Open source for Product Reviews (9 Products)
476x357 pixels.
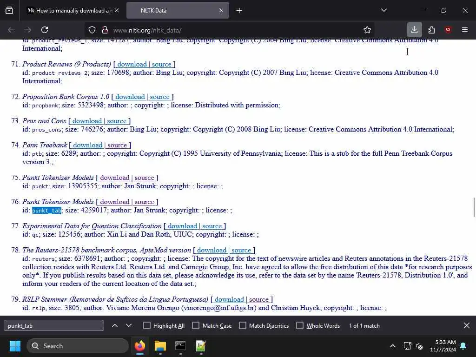pos(161,64)
